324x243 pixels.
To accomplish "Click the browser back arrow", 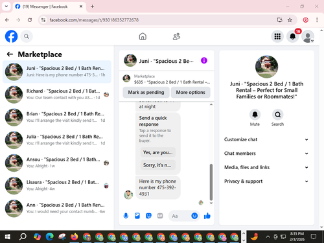I will pyautogui.click(x=7, y=20).
